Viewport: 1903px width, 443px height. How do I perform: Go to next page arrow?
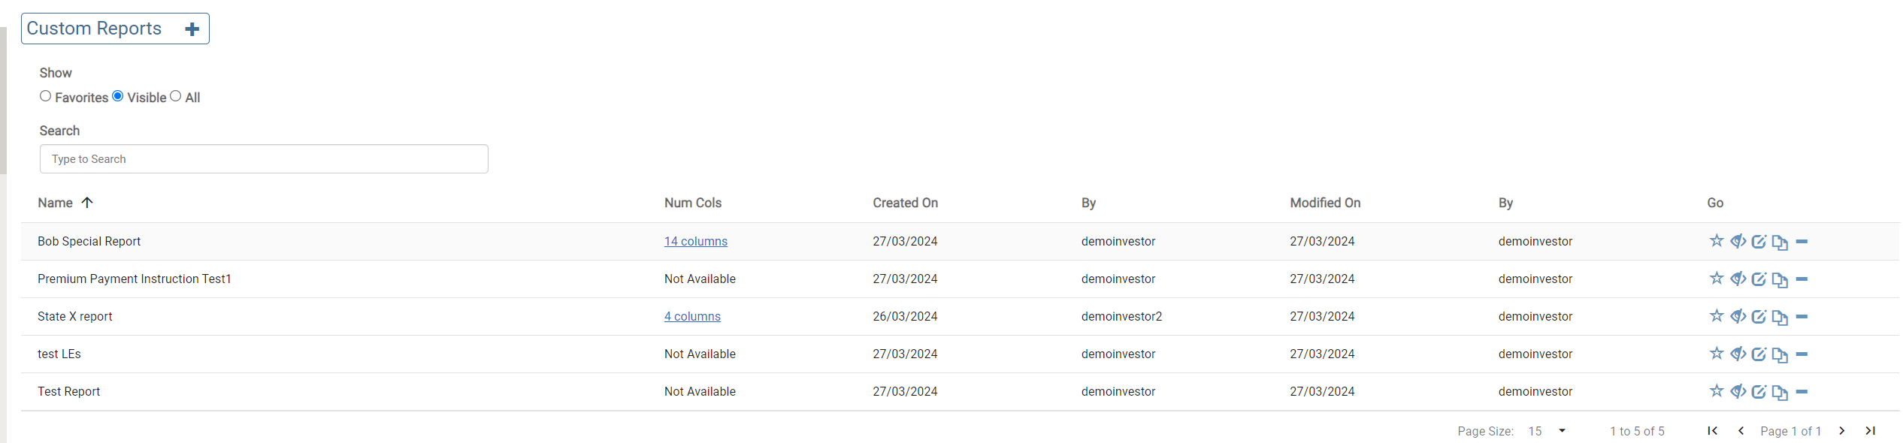[x=1842, y=431]
